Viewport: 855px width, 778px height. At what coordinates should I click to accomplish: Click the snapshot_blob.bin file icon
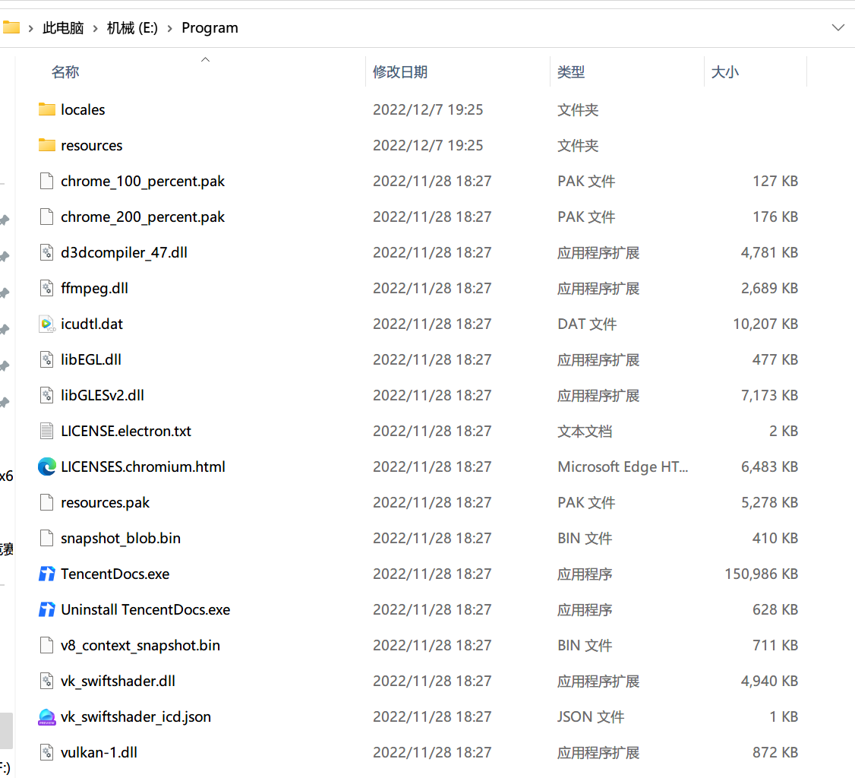47,538
